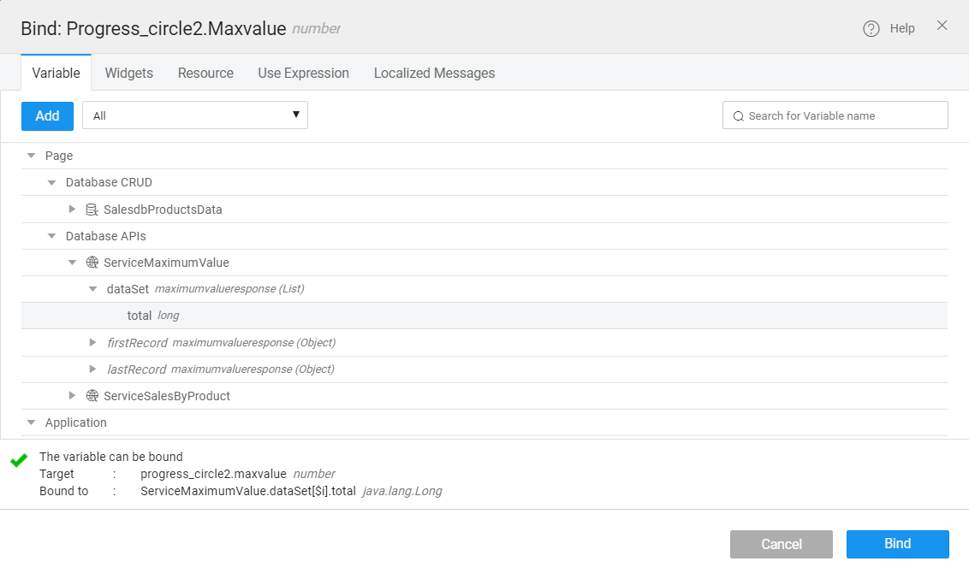Expand the firstRecord object node
Viewport: 969px width, 579px height.
[x=93, y=343]
